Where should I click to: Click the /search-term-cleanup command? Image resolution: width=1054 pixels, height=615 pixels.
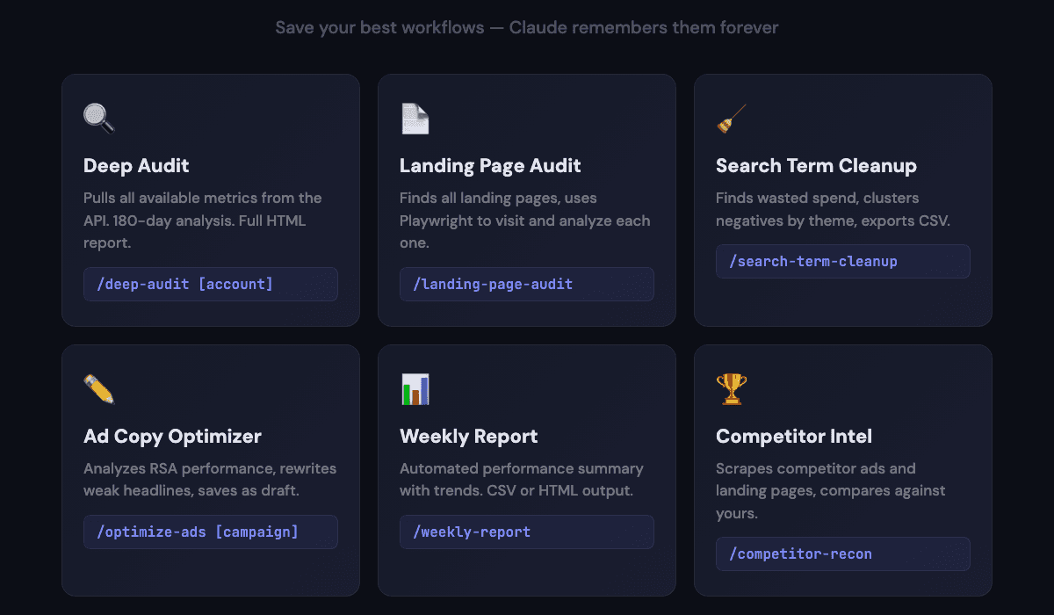[x=843, y=261]
